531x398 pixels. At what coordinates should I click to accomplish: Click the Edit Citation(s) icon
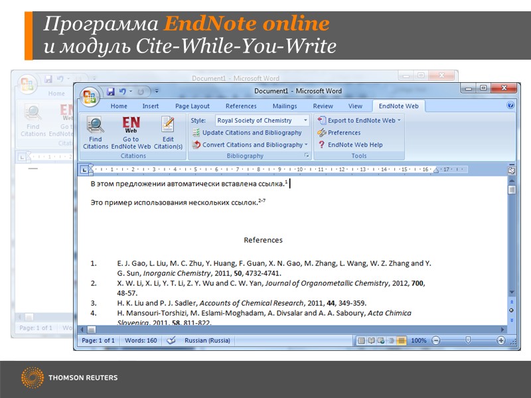click(168, 125)
